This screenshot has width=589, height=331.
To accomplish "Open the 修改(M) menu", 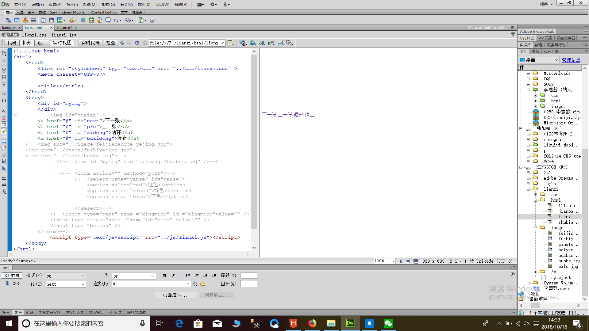I will [90, 5].
